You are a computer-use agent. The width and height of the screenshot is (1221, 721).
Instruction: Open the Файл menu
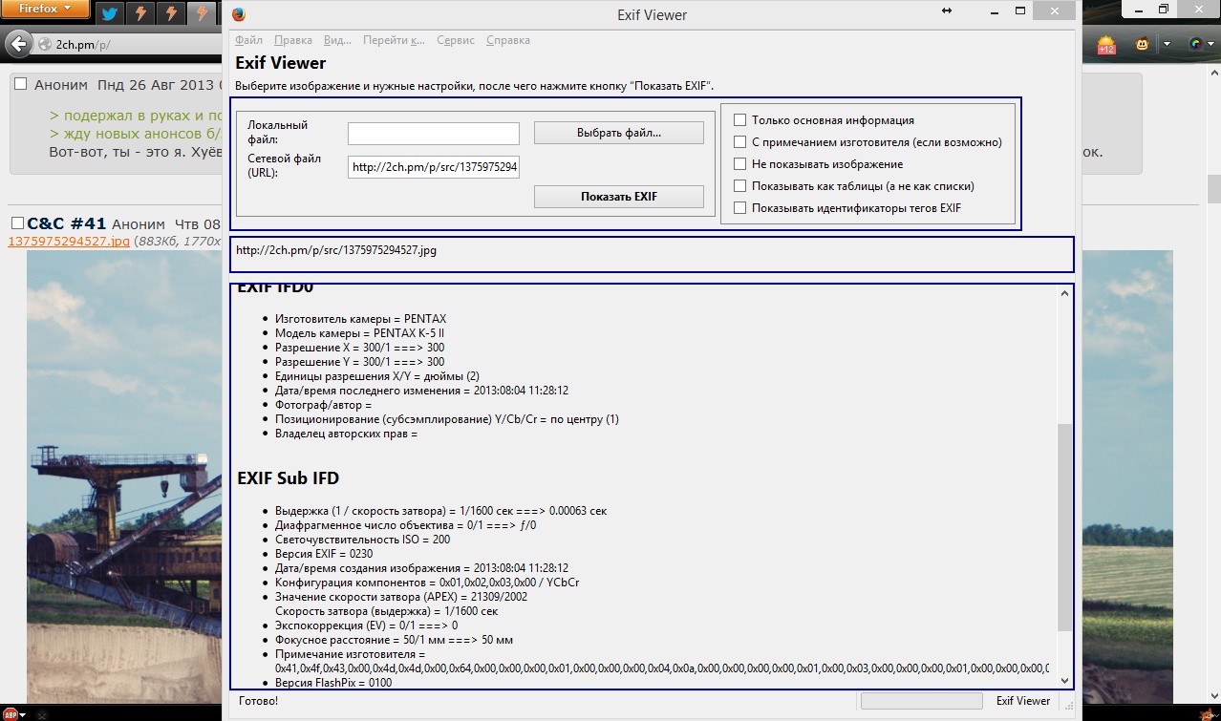(248, 40)
